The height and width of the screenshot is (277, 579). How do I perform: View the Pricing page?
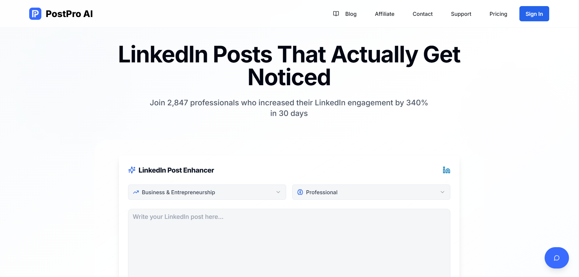click(x=498, y=14)
